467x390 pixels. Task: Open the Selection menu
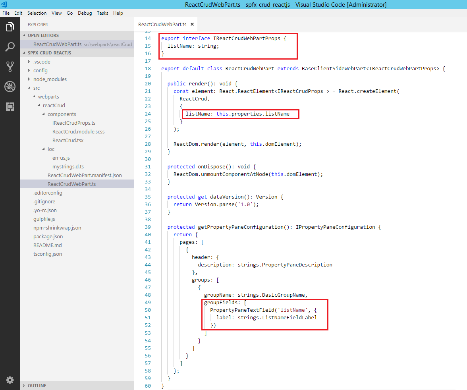pyautogui.click(x=37, y=13)
